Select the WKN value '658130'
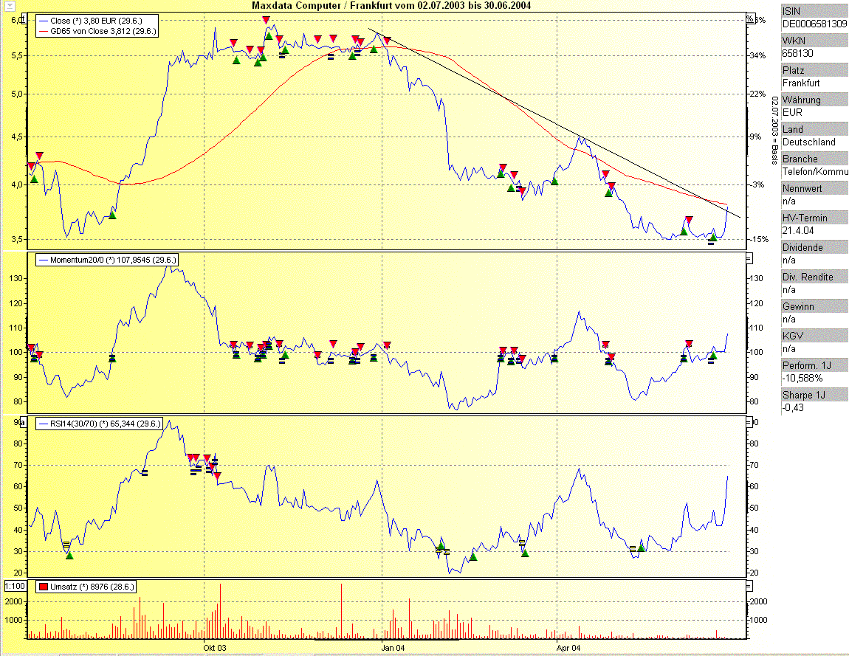 797,54
